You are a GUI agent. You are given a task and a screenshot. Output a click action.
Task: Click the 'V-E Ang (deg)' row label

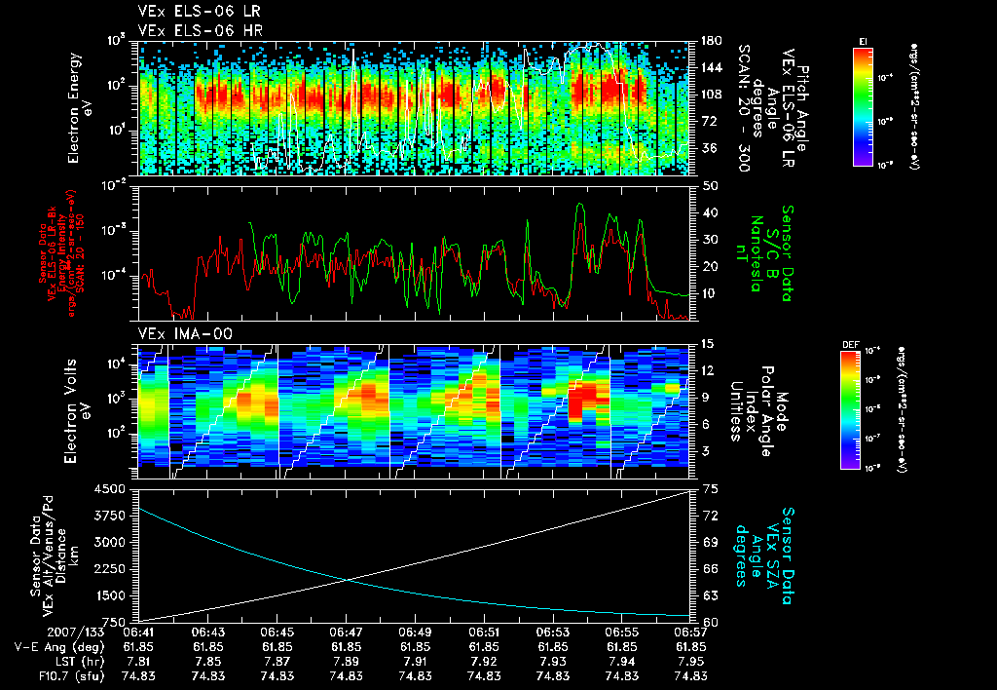pos(59,647)
